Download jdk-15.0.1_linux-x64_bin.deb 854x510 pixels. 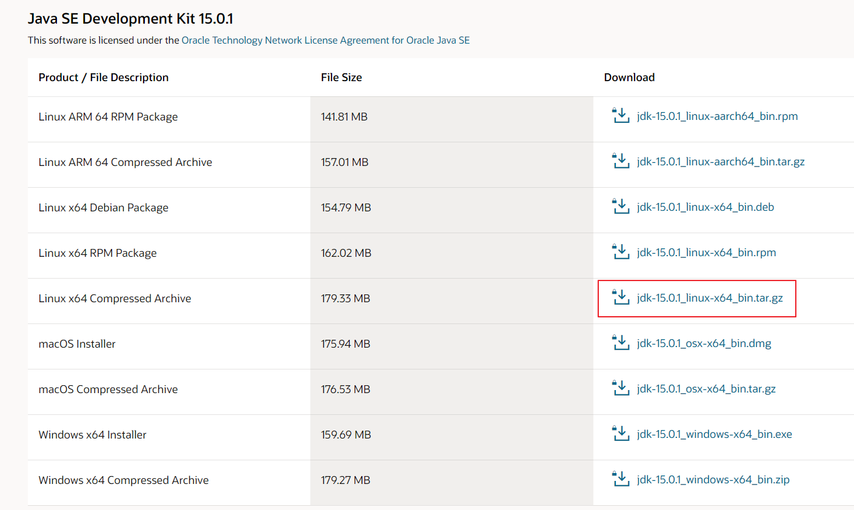(x=706, y=207)
